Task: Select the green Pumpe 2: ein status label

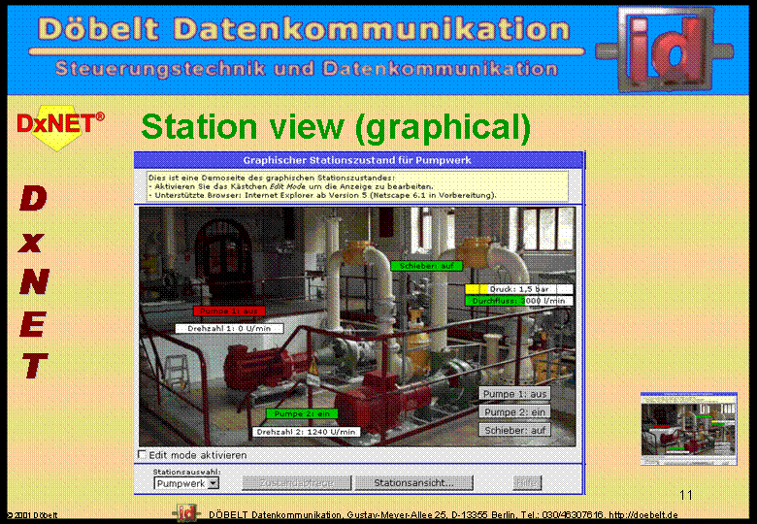Action: [x=302, y=413]
